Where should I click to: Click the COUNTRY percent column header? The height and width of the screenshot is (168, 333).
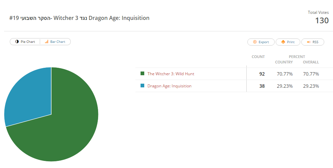pos(284,62)
